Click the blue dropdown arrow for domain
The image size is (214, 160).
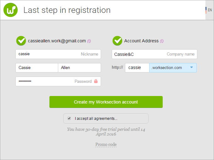[x=191, y=67]
